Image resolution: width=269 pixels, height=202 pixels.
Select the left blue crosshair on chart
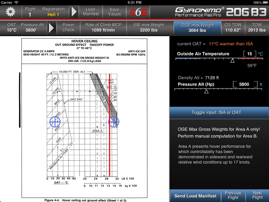tap(55, 122)
